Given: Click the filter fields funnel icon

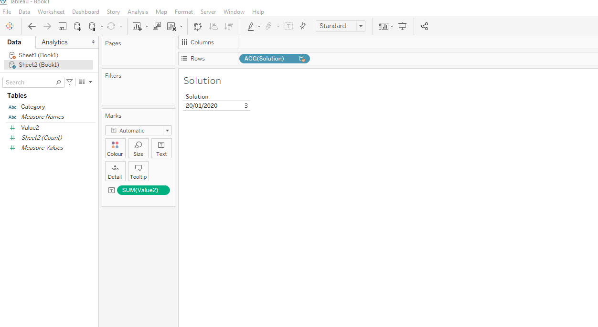Looking at the screenshot, I should [70, 82].
